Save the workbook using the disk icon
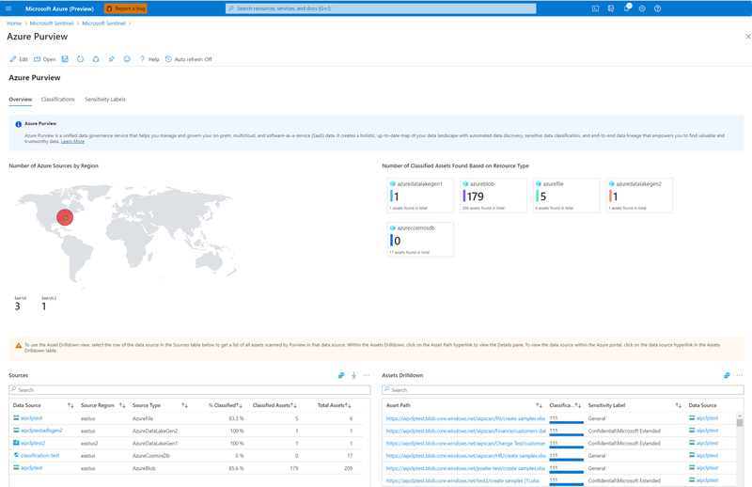 click(x=65, y=59)
